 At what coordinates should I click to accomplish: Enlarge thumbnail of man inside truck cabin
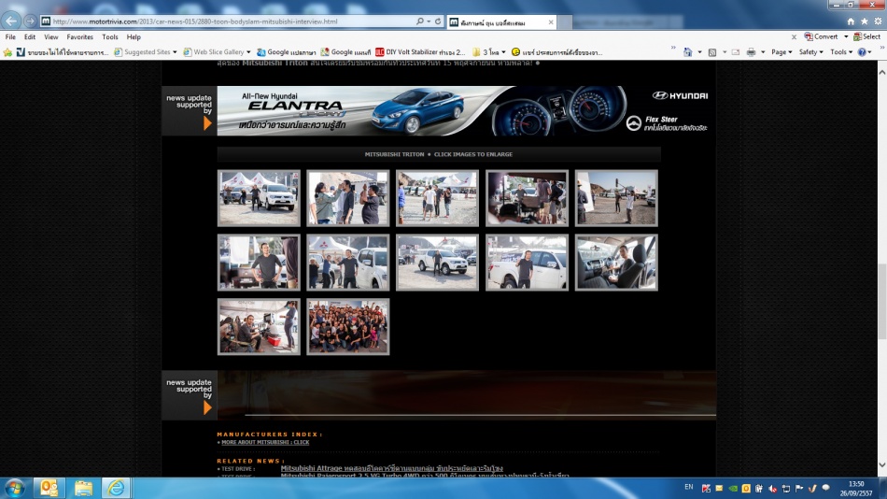click(616, 263)
